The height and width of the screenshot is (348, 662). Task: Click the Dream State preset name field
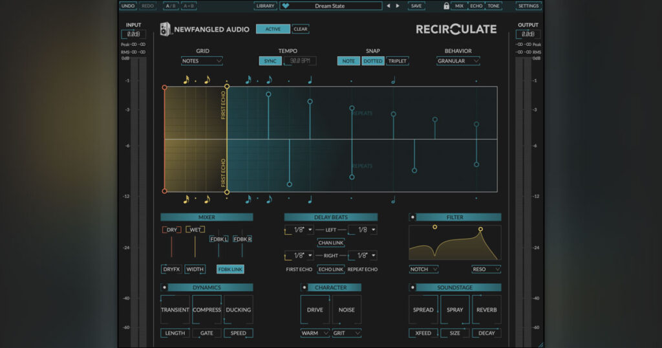[330, 6]
